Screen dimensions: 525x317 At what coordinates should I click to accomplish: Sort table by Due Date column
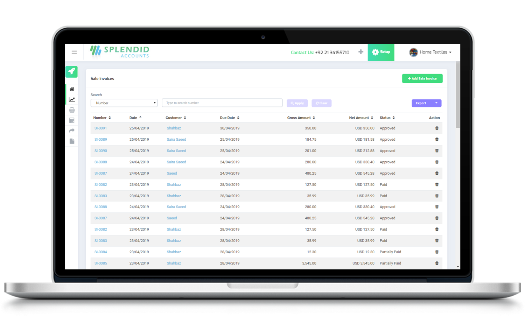pyautogui.click(x=230, y=118)
